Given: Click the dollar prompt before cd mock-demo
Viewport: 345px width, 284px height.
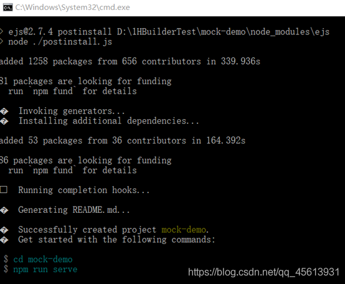Looking at the screenshot, I should click(6, 259).
